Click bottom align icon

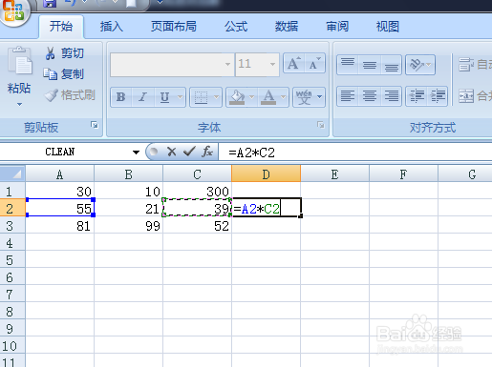[391, 65]
